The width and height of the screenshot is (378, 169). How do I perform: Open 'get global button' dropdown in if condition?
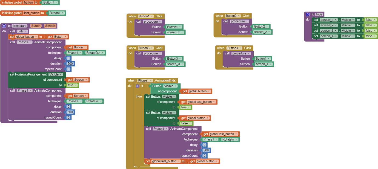pyautogui.click(x=199, y=91)
